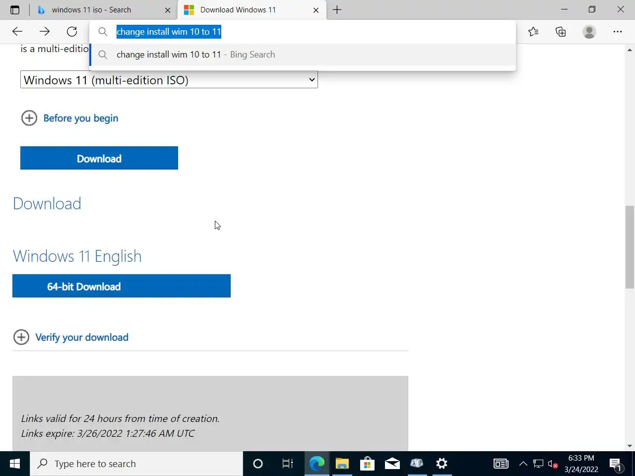
Task: Go back to previous page
Action: click(17, 32)
